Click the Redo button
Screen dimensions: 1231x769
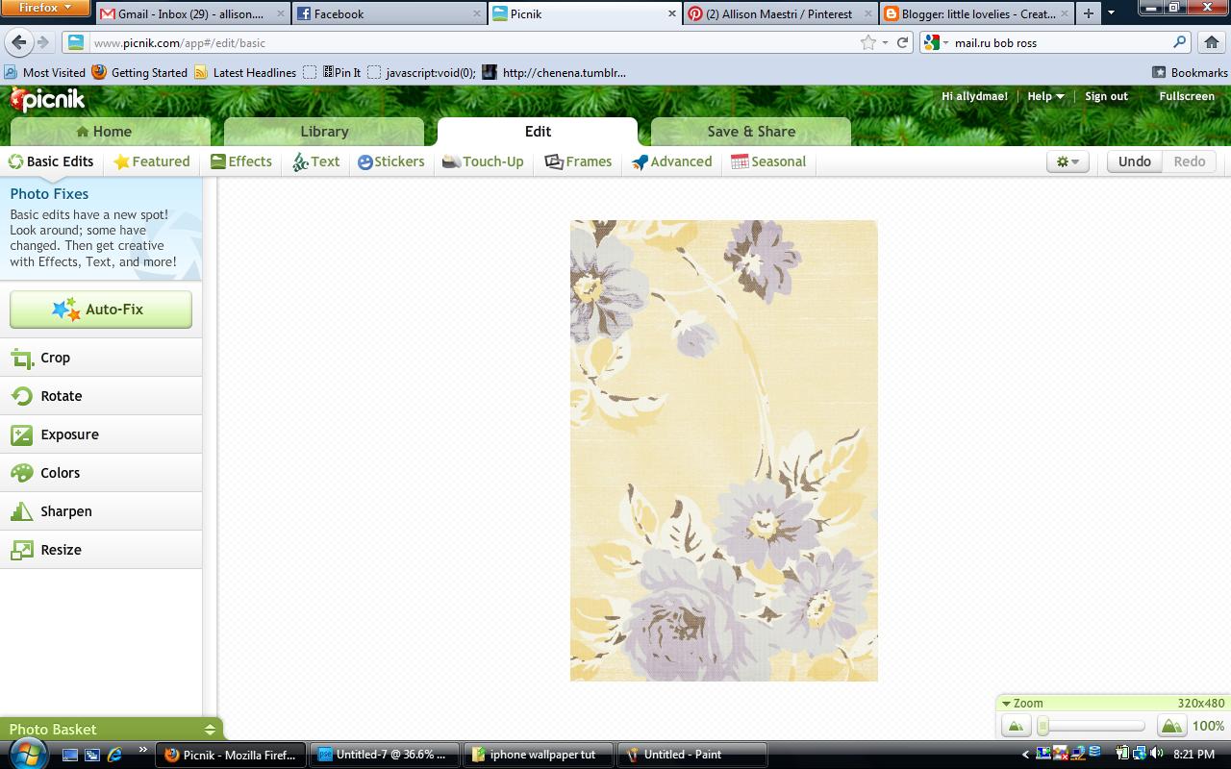[1189, 161]
